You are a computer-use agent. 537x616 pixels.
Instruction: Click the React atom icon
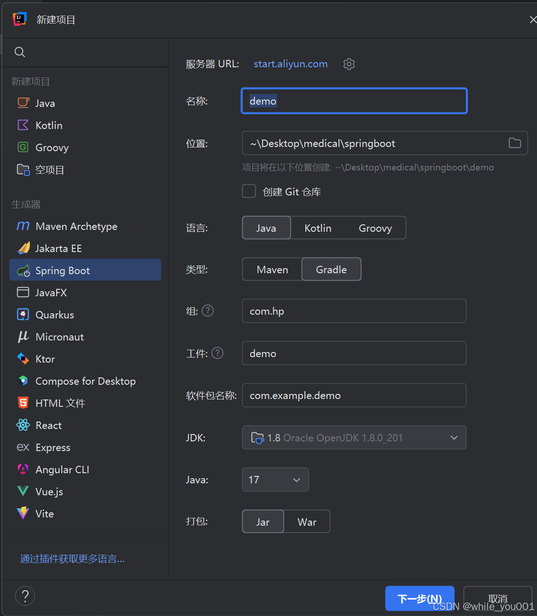click(x=23, y=425)
